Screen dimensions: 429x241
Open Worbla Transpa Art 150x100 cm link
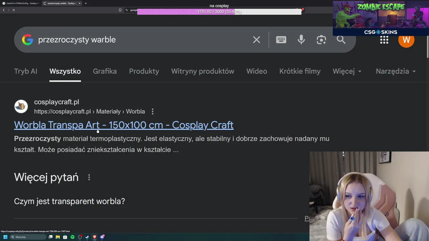tap(124, 125)
